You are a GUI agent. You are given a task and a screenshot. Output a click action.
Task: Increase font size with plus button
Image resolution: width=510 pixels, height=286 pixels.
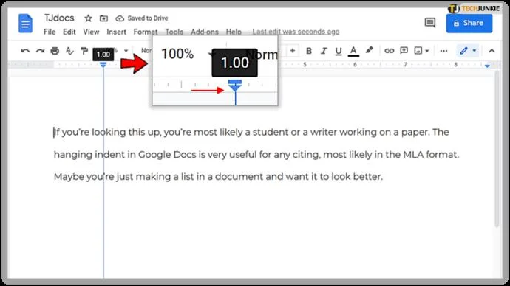[x=293, y=51]
